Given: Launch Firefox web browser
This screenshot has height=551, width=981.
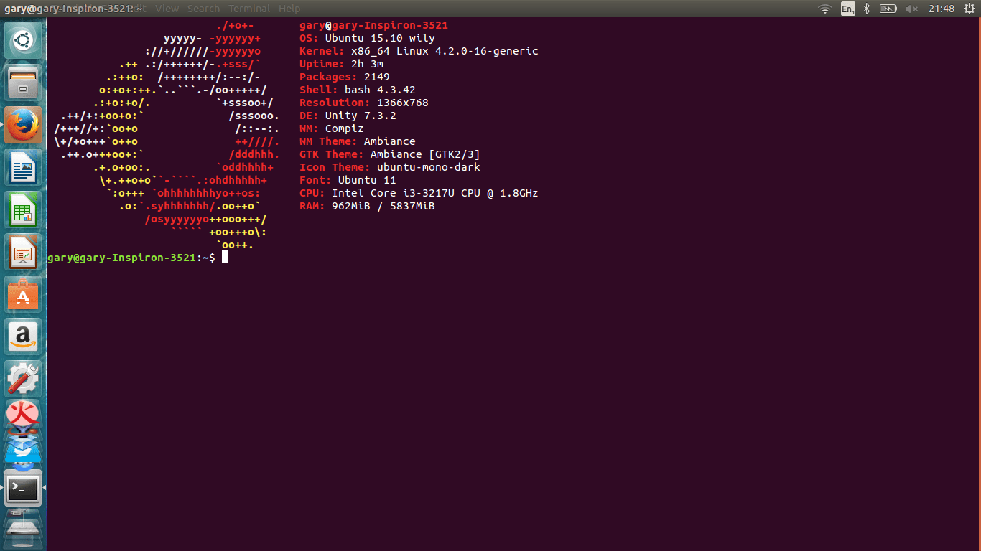Looking at the screenshot, I should (23, 126).
